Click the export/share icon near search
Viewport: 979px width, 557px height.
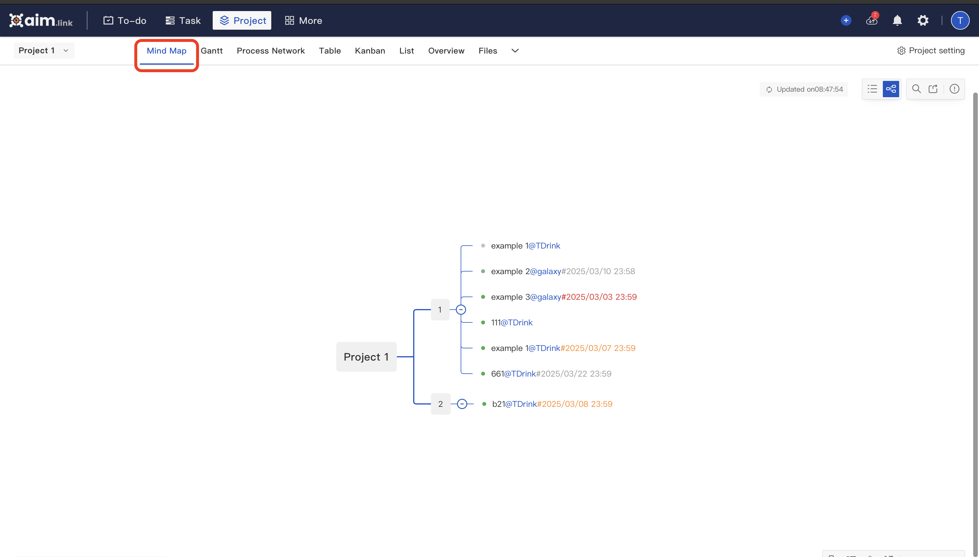(933, 89)
